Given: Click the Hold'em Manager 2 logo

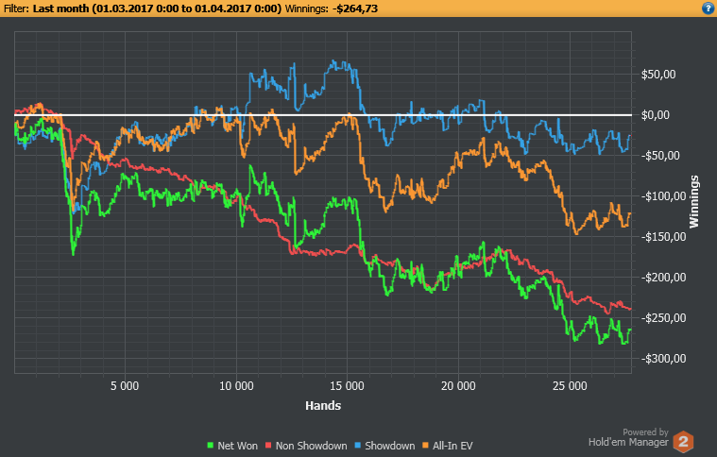Looking at the screenshot, I should tap(683, 442).
